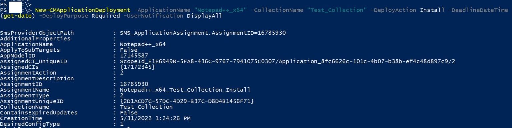Click the "Test_Collection" collection name argument
The height and width of the screenshot is (128, 512).
click(x=337, y=10)
